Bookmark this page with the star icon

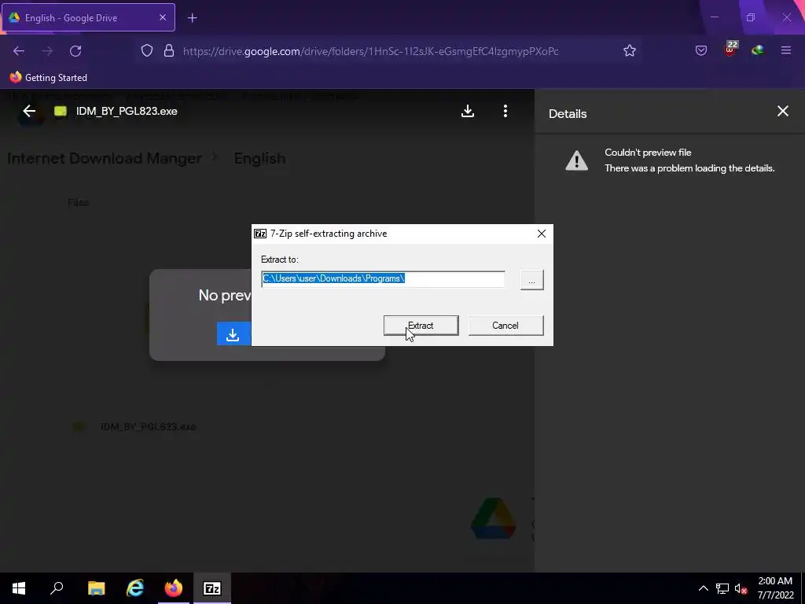tap(630, 50)
